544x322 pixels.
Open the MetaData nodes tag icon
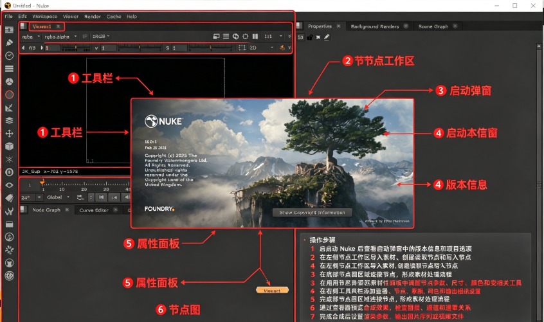(x=10, y=198)
